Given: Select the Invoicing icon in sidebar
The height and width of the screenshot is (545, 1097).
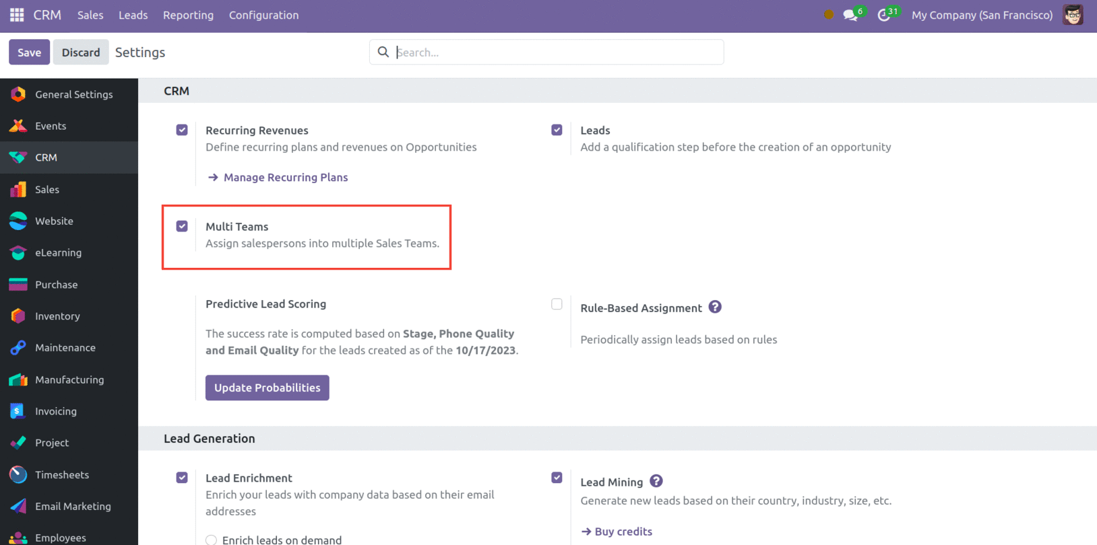Looking at the screenshot, I should (x=18, y=411).
